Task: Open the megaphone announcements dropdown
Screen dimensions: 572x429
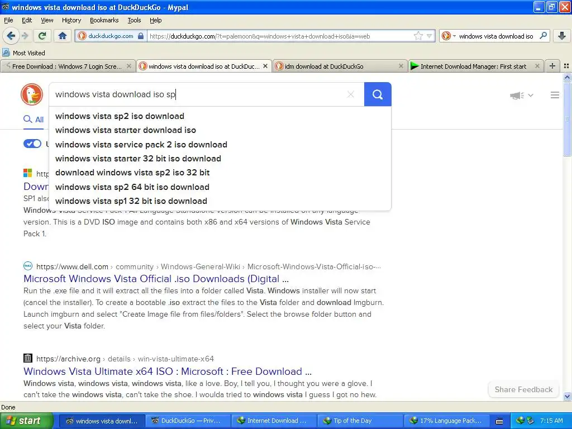Action: (x=521, y=95)
